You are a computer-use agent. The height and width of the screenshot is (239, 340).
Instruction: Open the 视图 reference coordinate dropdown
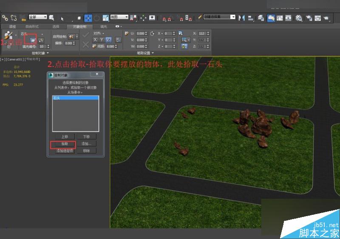coord(119,17)
